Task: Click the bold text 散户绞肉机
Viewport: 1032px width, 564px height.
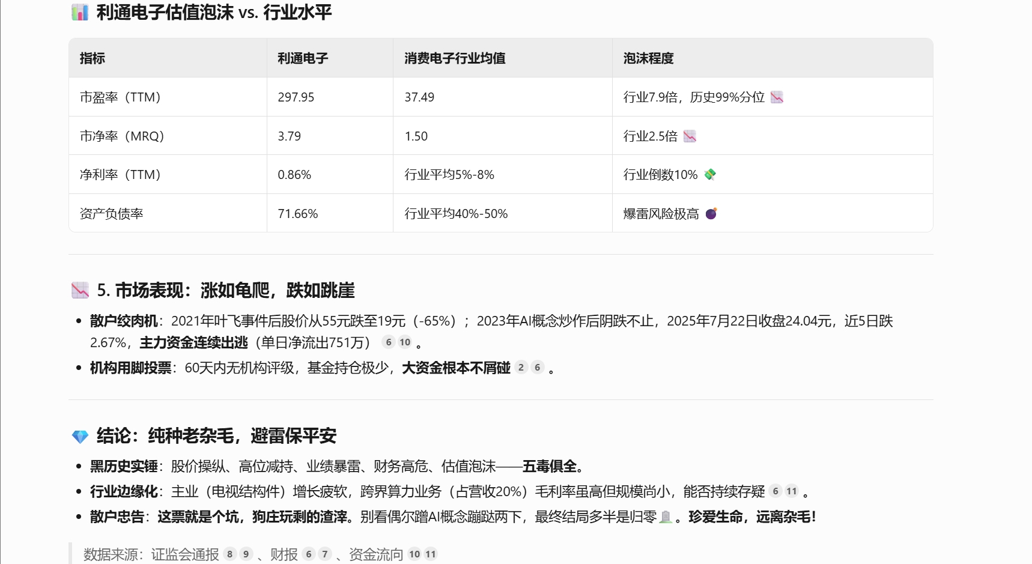Action: [124, 321]
